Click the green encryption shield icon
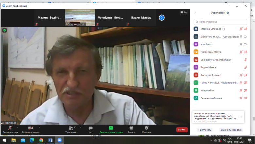 click(x=5, y=30)
